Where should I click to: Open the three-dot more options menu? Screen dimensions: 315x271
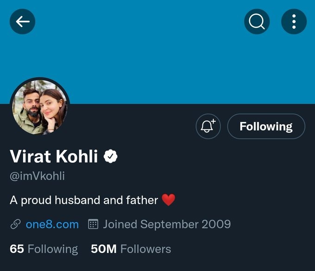294,22
